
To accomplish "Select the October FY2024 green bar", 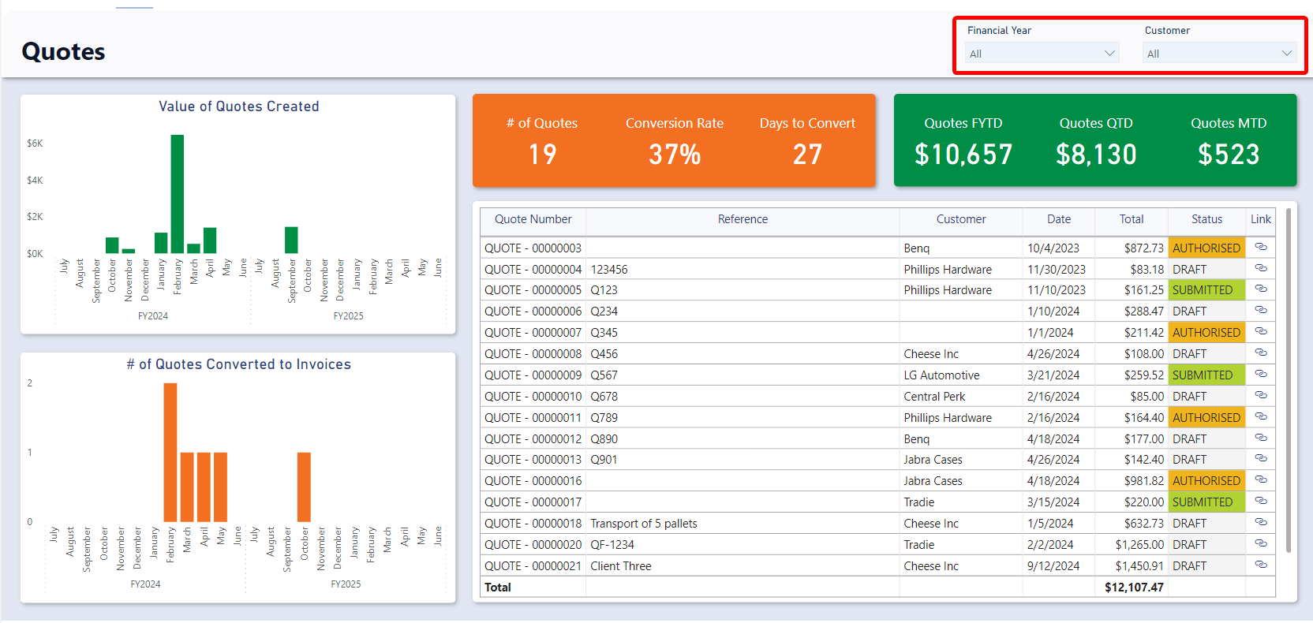I will click(x=112, y=245).
